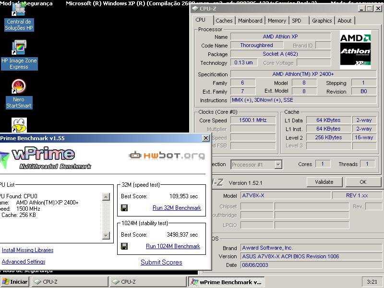Click the wPrime Multithreaded Benchmark logo
This screenshot has height=288, width=384.
tap(47, 158)
